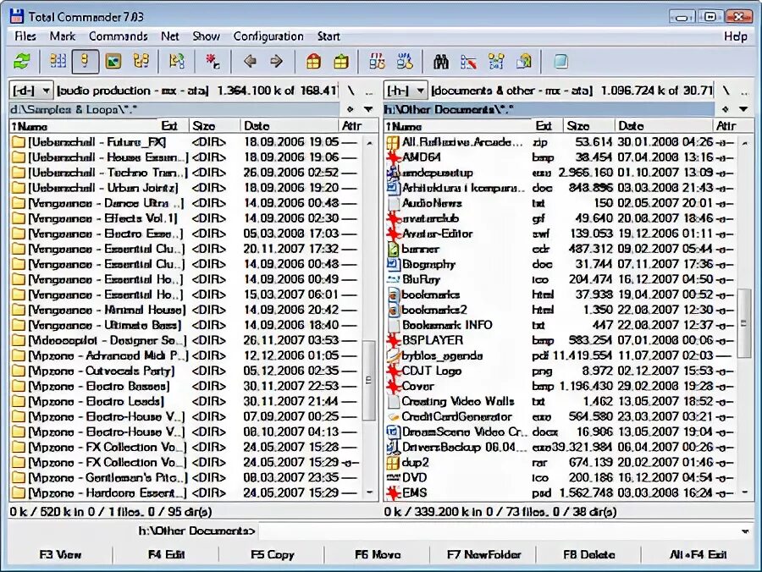The width and height of the screenshot is (762, 572).
Task: Click the copy names toolbar icon
Action: (x=524, y=62)
